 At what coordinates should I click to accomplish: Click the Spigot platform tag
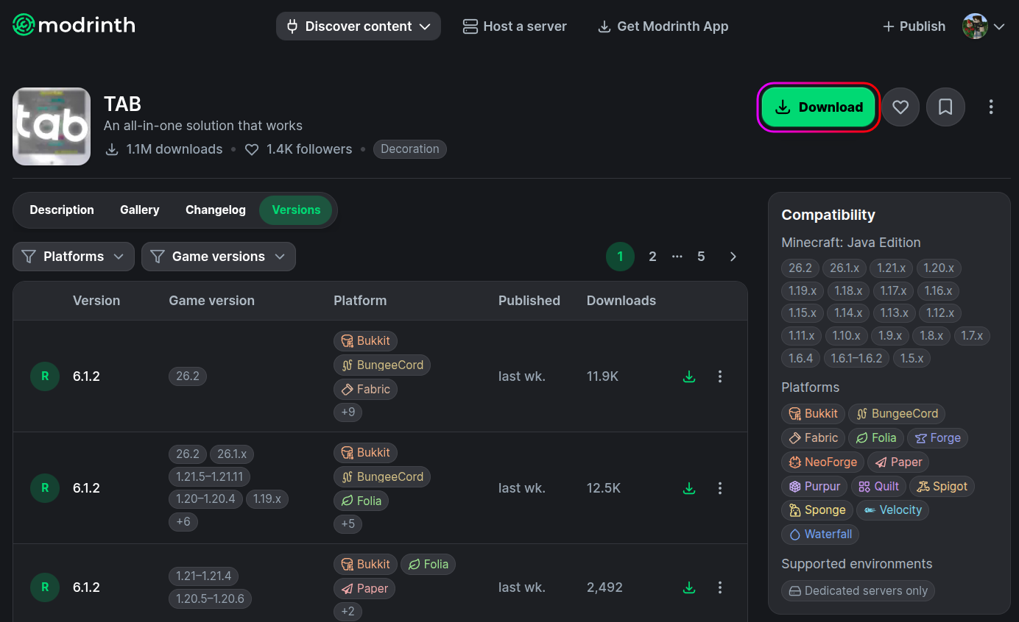pyautogui.click(x=942, y=487)
